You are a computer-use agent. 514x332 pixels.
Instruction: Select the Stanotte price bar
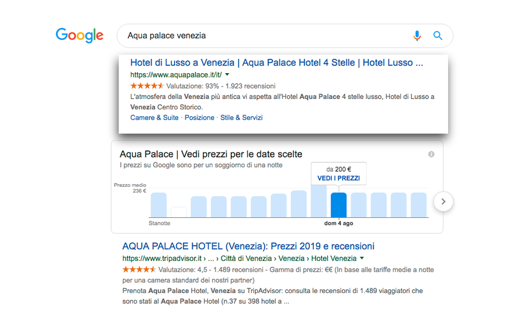[159, 205]
